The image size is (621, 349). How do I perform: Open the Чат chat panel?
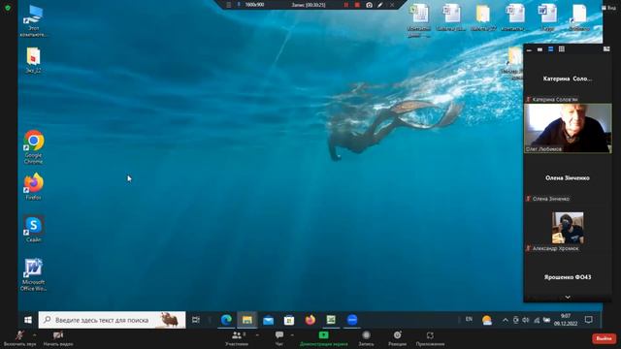pos(279,338)
